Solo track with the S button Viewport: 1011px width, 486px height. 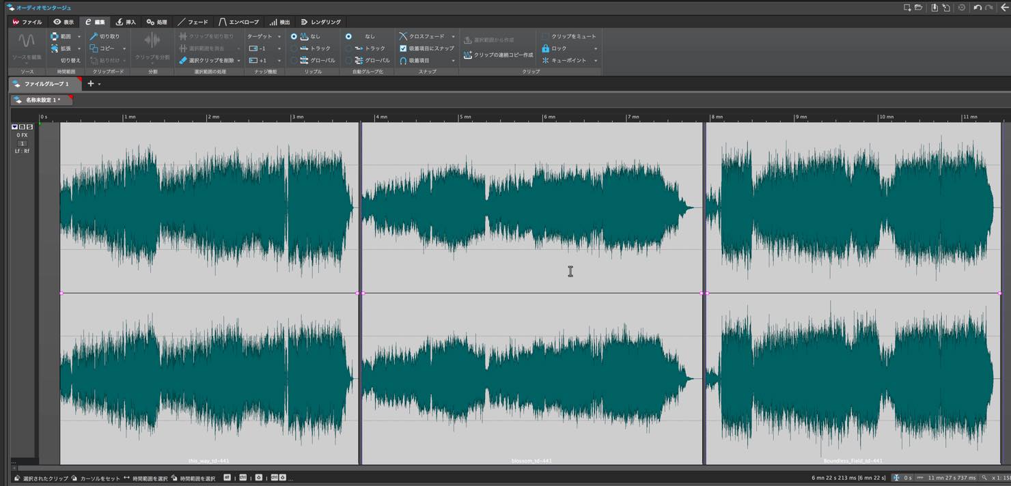point(29,127)
